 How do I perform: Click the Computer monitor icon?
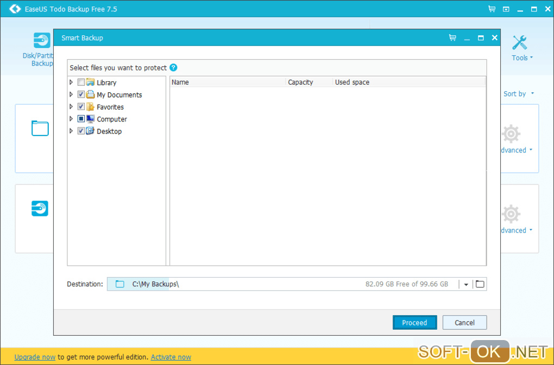(91, 119)
